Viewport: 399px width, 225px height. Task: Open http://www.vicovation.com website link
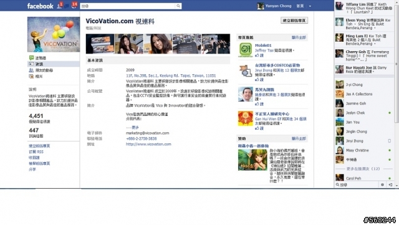click(148, 144)
